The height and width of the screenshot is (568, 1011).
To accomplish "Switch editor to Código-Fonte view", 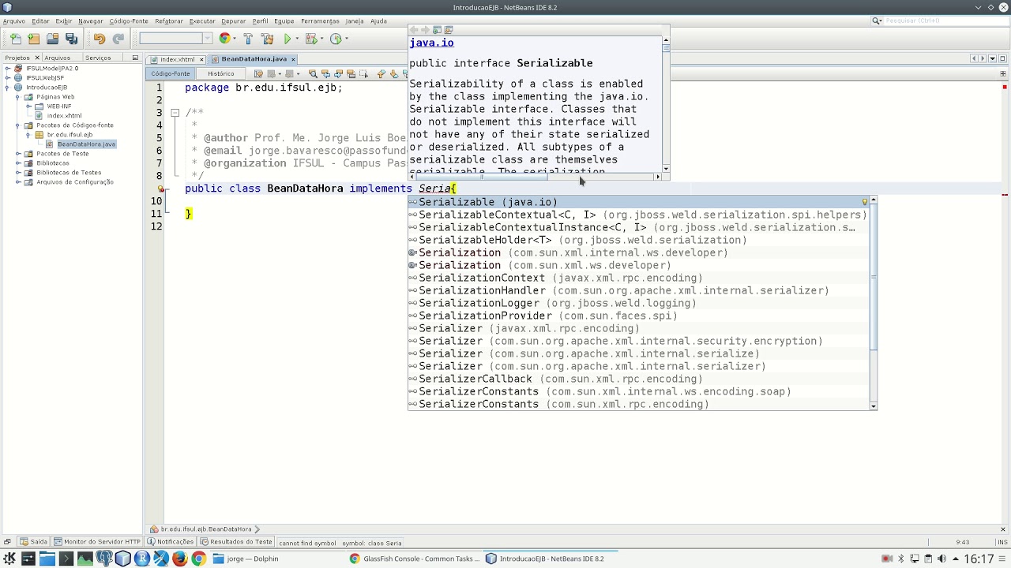I will click(171, 74).
